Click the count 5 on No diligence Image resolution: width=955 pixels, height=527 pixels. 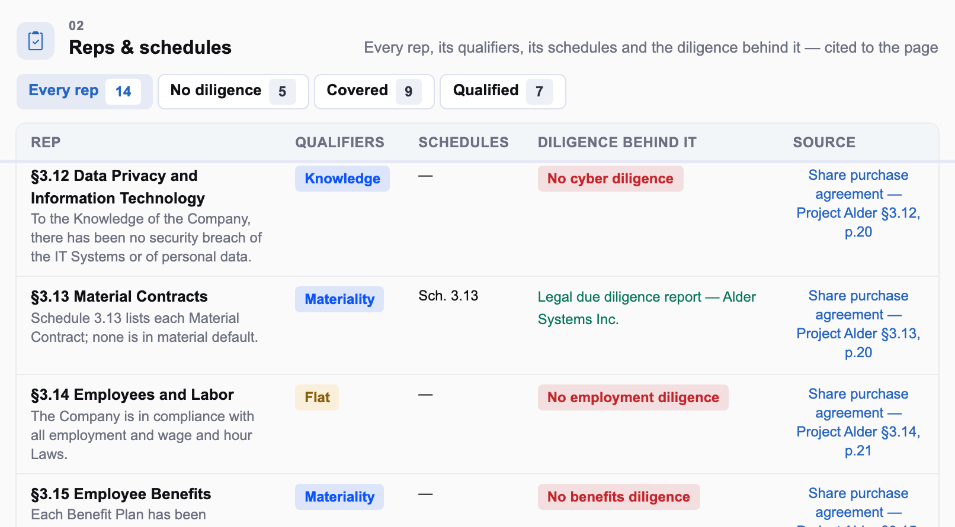[x=283, y=92]
